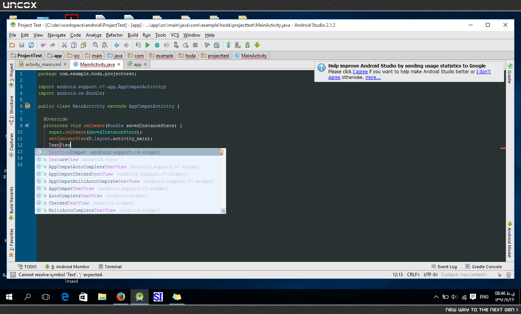521x314 pixels.
Task: Click the Replace magnifier icon
Action: point(105,45)
